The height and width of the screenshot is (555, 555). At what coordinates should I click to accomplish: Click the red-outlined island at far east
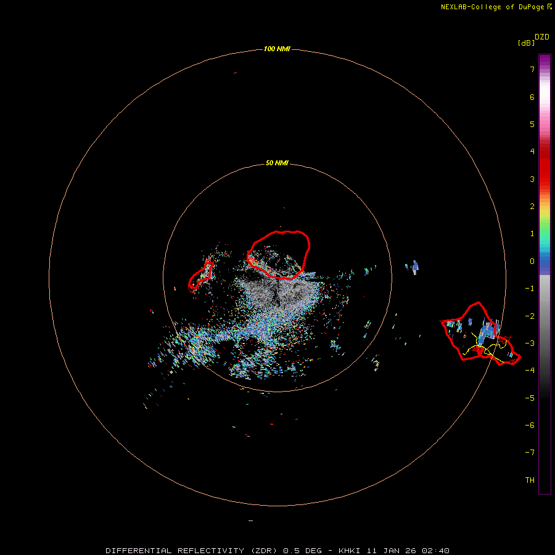(480, 334)
